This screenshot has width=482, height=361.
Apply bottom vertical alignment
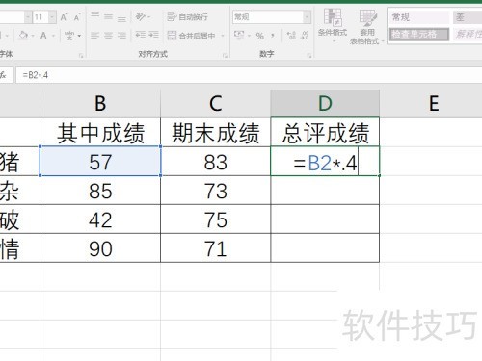pyautogui.click(x=121, y=18)
